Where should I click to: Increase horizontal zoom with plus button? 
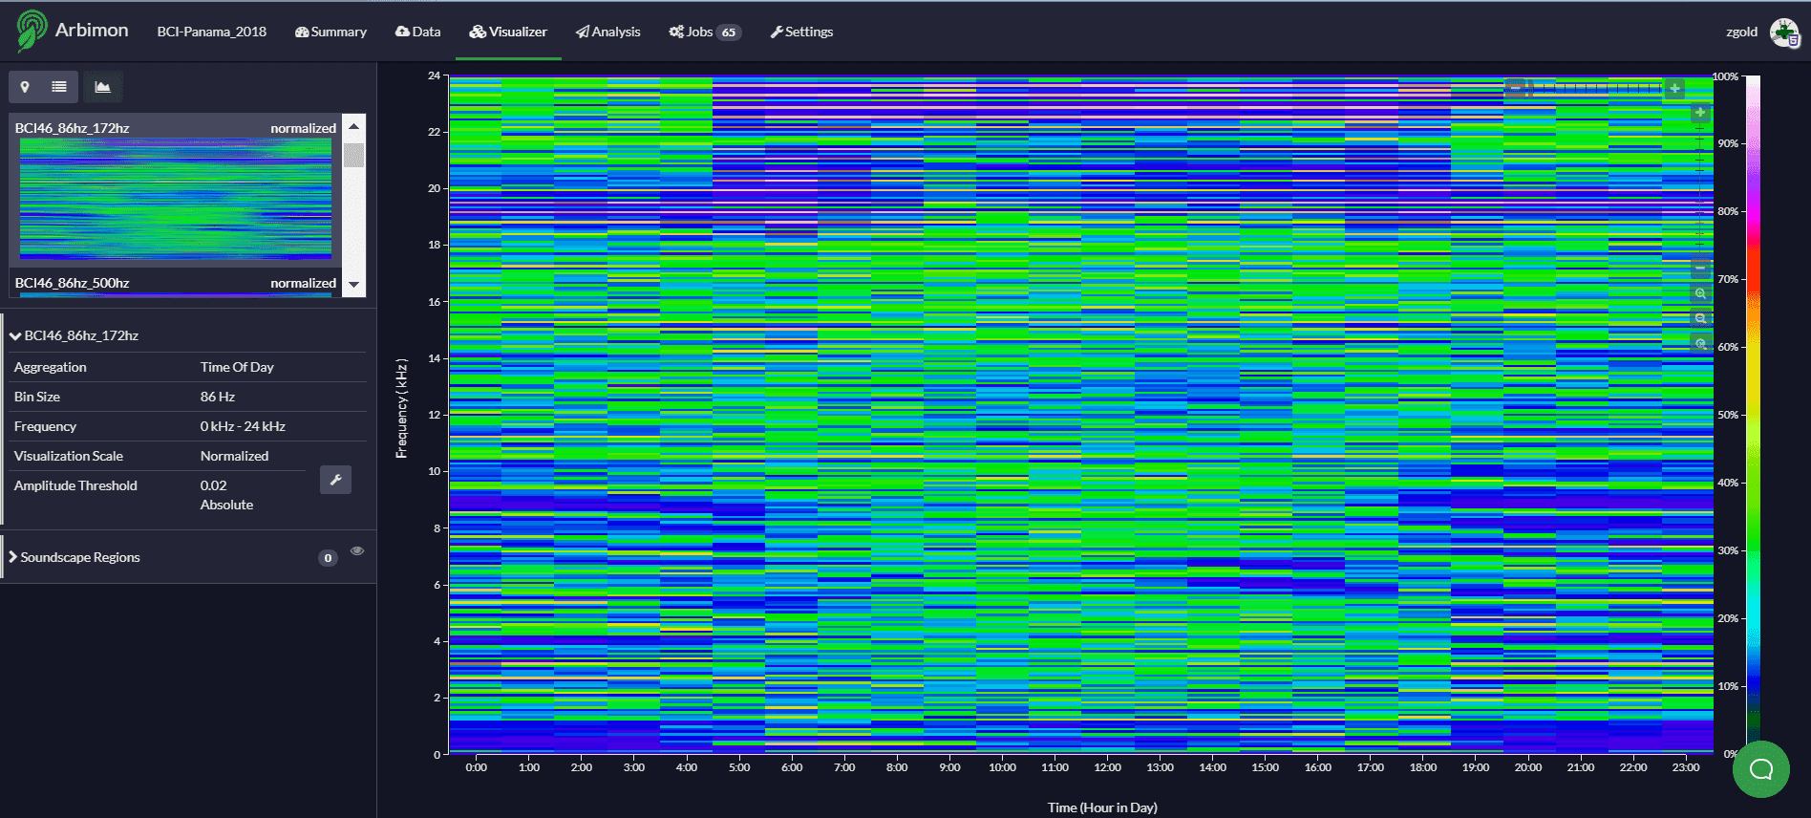click(x=1674, y=88)
